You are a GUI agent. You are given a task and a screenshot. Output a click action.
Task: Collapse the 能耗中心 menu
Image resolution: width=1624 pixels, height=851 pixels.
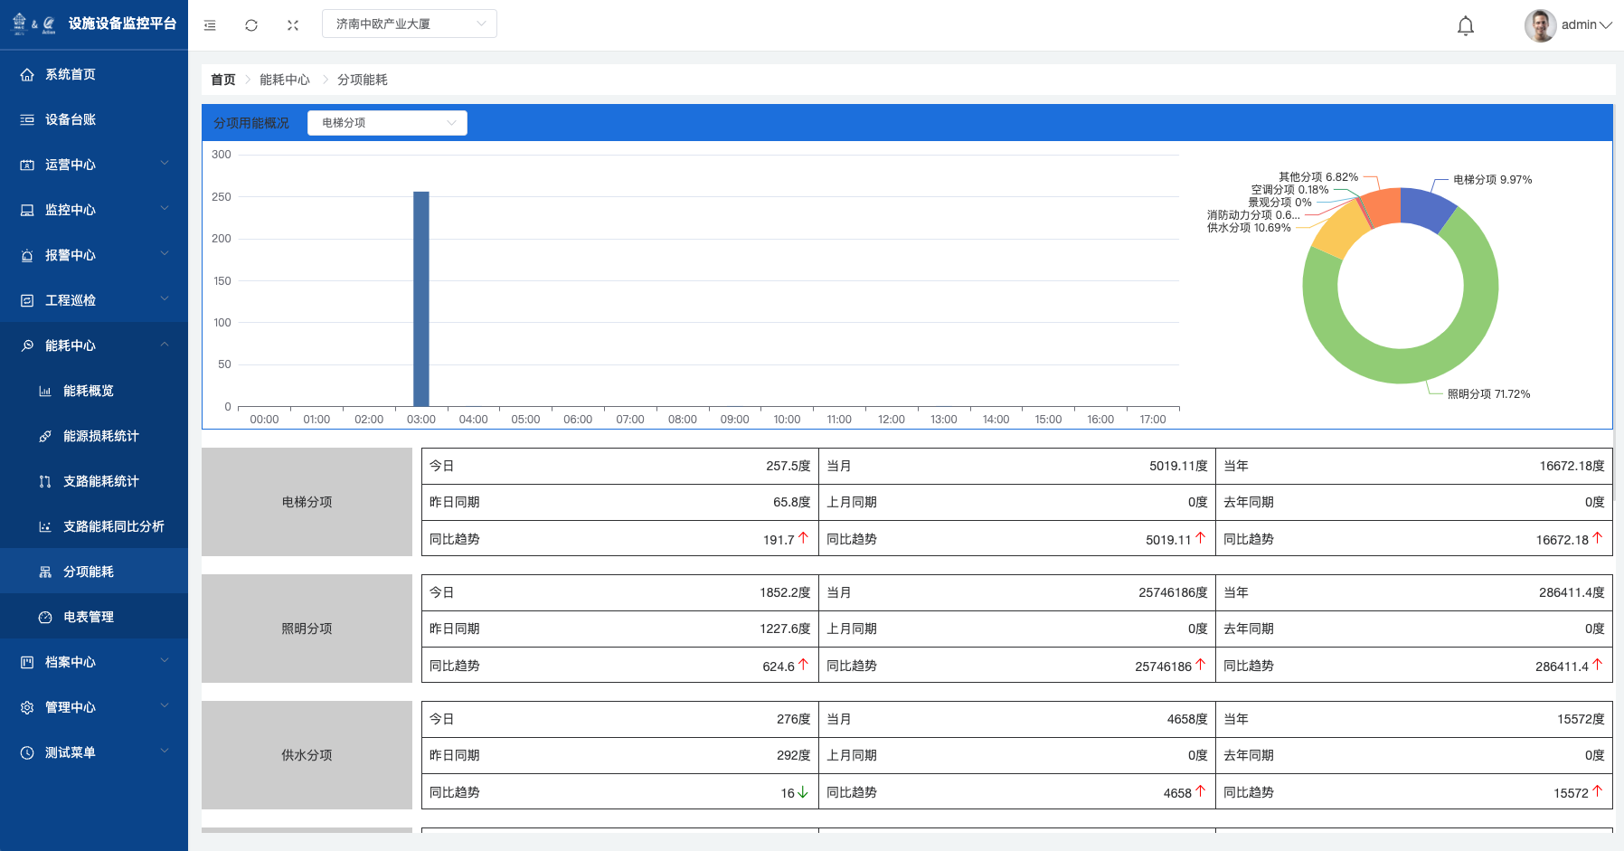click(94, 345)
